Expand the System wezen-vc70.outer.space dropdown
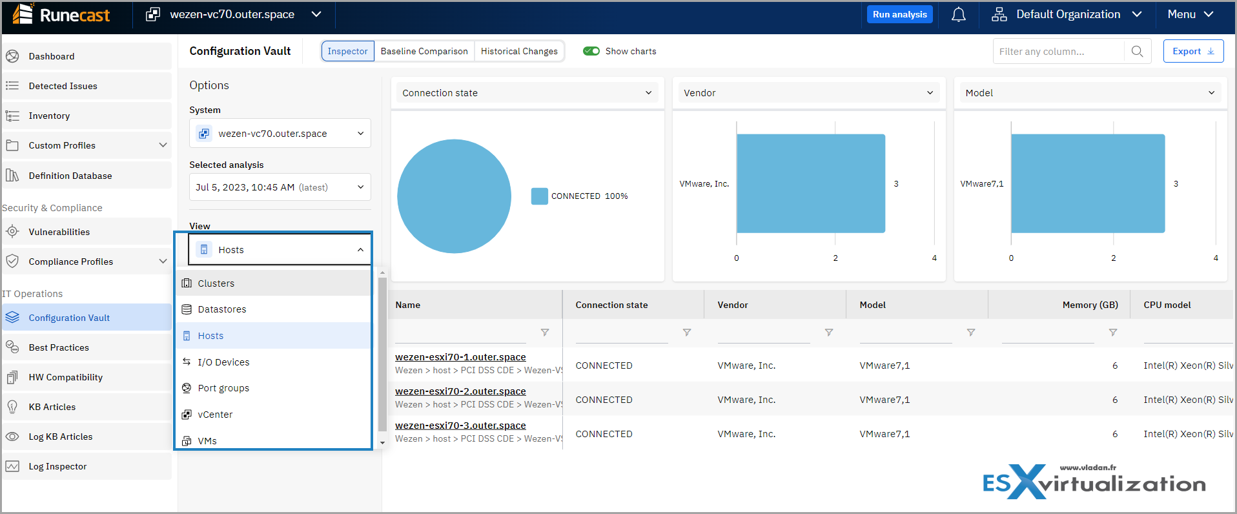The image size is (1237, 514). tap(280, 133)
